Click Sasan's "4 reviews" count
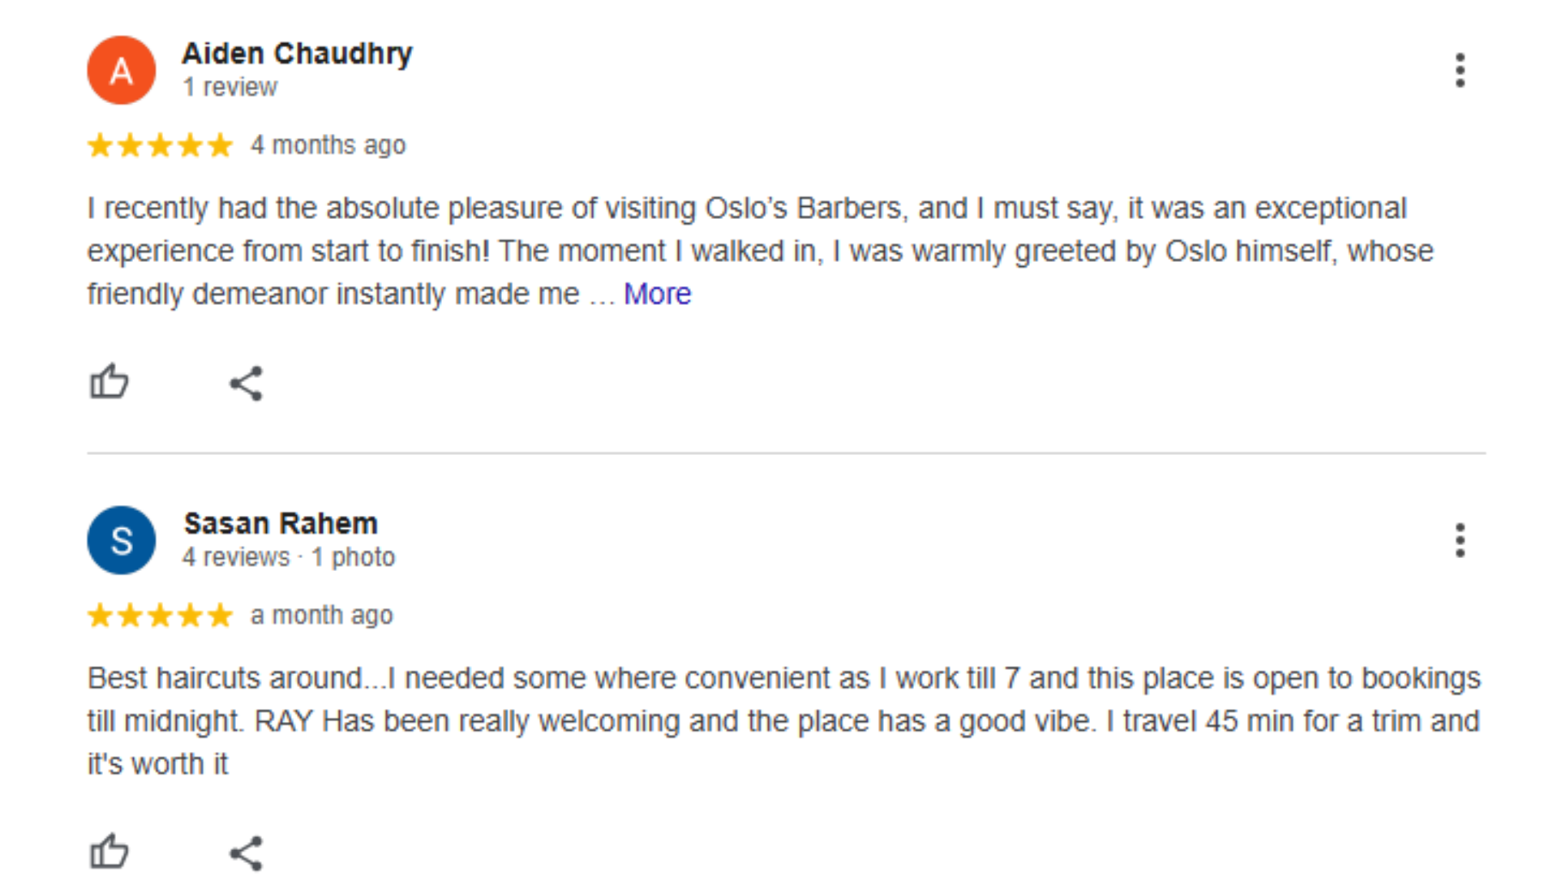1557x876 pixels. pyautogui.click(x=235, y=557)
